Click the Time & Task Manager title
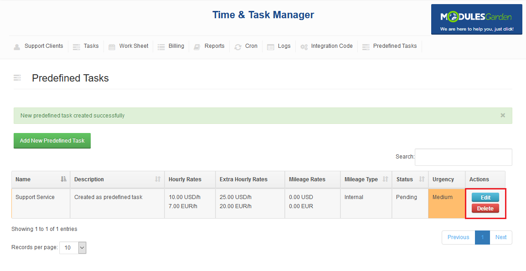Screen dimensions: 526x271 pos(263,15)
